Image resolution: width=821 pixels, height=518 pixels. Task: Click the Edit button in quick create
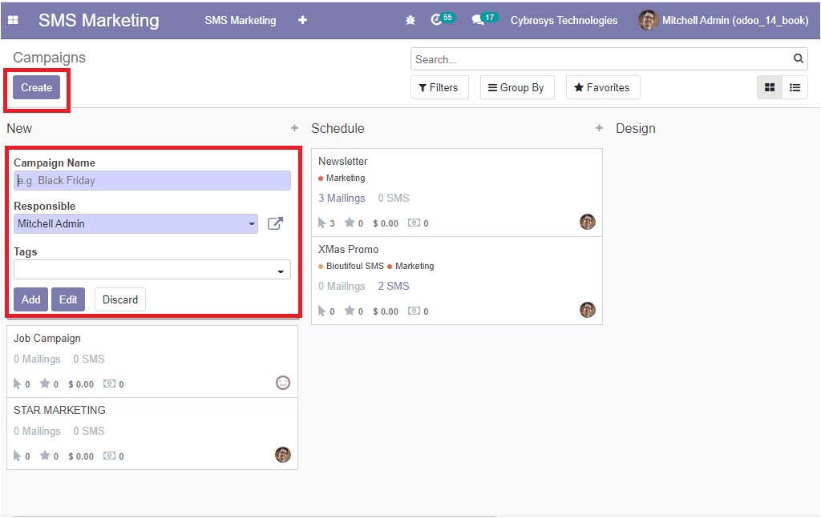click(x=68, y=299)
